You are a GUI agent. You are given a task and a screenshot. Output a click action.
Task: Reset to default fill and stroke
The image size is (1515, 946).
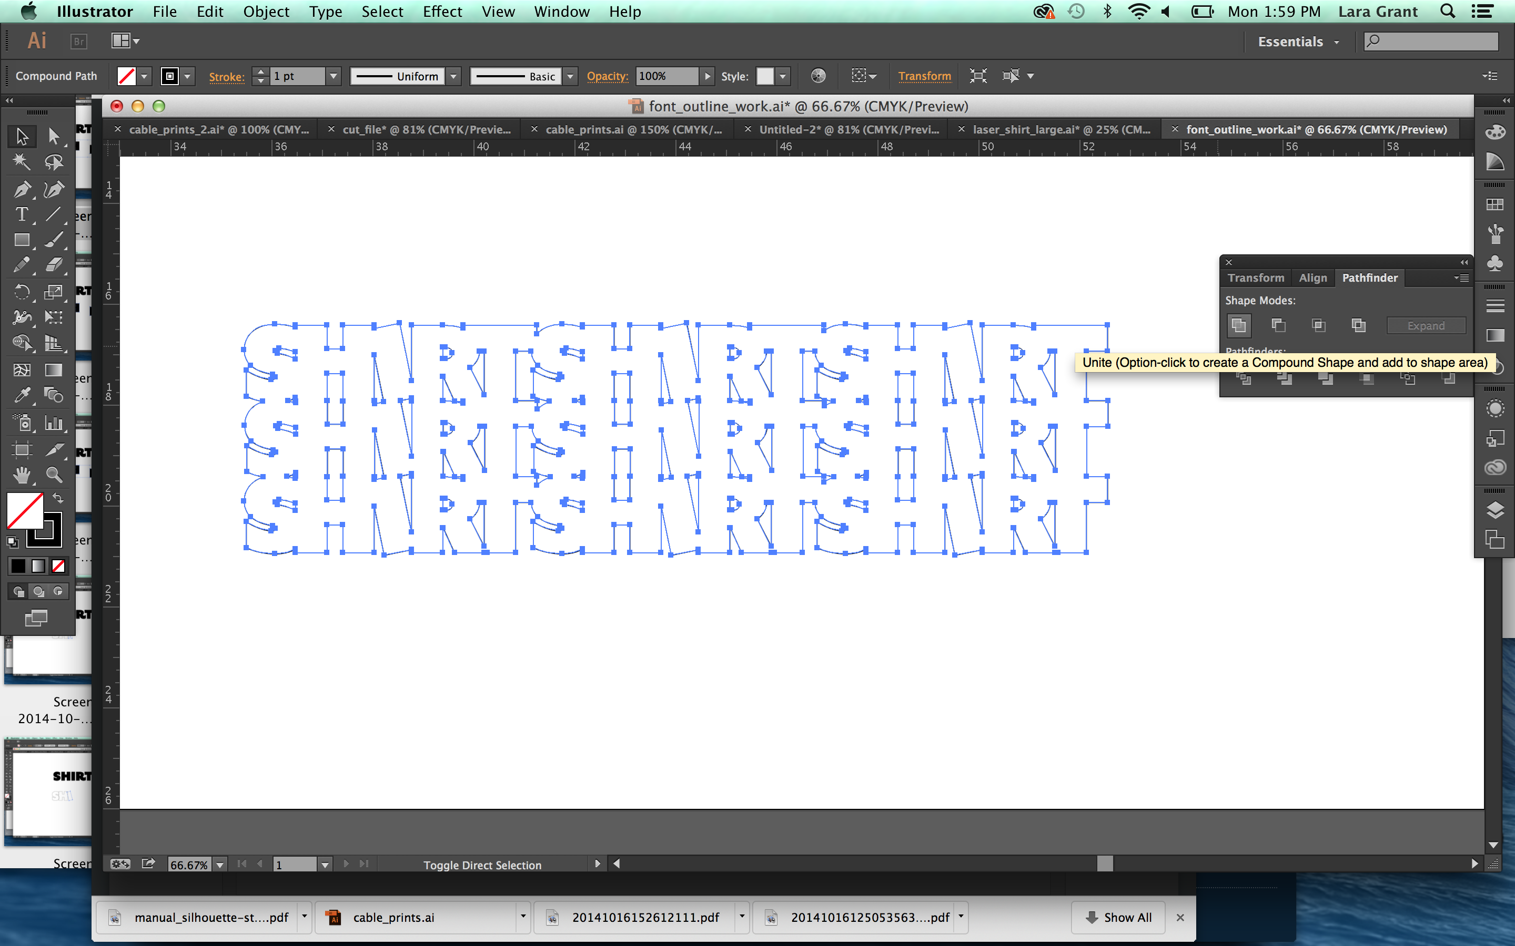13,542
